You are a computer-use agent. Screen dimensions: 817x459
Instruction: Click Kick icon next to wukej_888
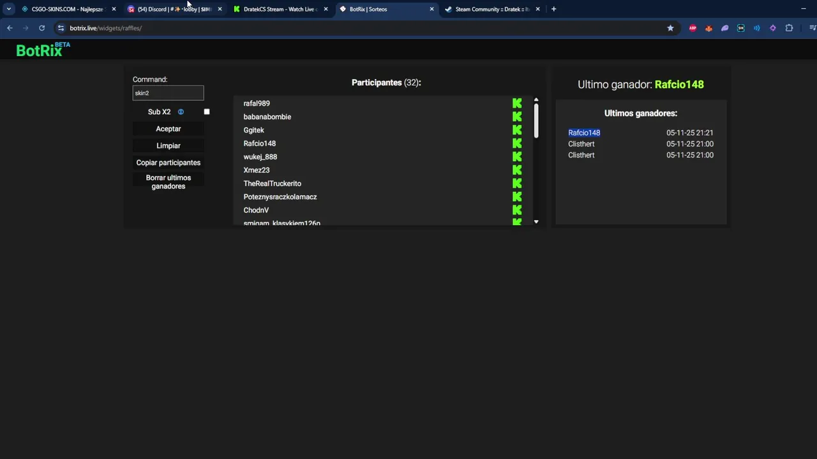click(517, 157)
